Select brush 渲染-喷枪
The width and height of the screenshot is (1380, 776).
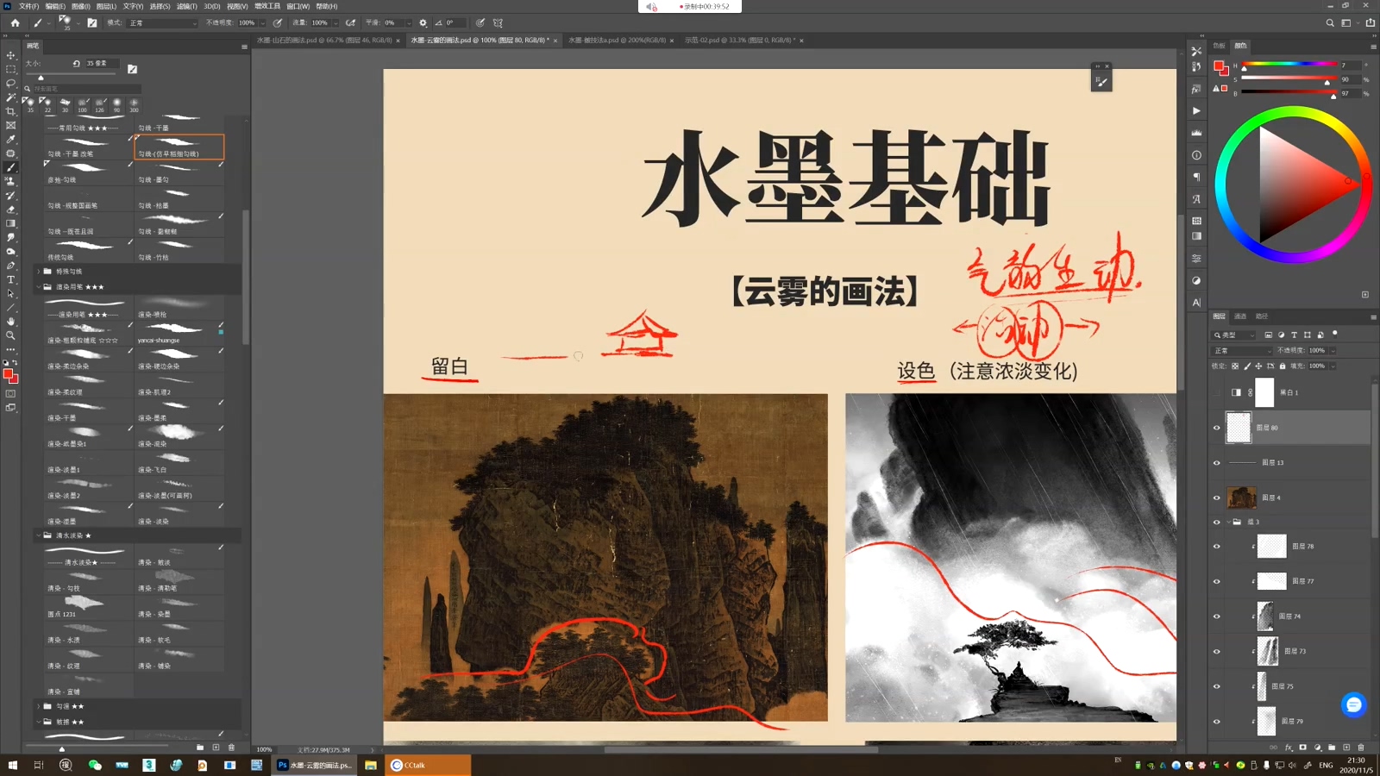point(179,309)
